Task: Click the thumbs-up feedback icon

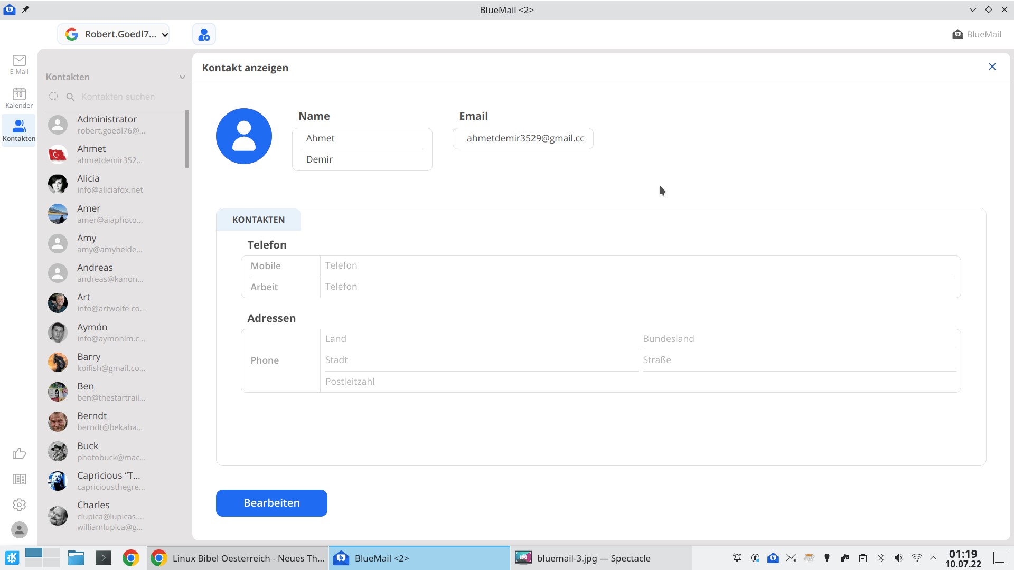Action: (x=19, y=453)
